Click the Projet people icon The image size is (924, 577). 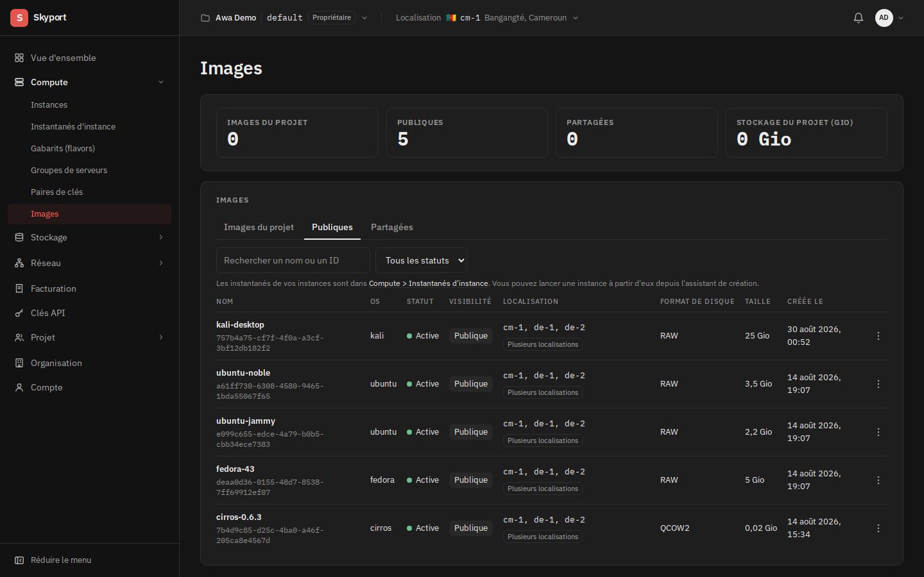click(19, 337)
